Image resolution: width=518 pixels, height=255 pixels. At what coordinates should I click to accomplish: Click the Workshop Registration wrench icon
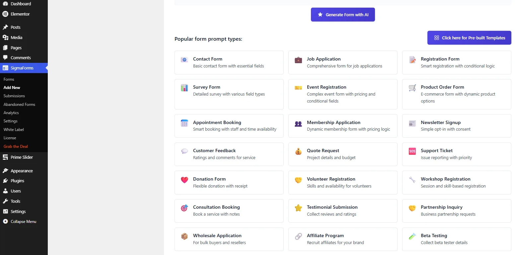[412, 180]
